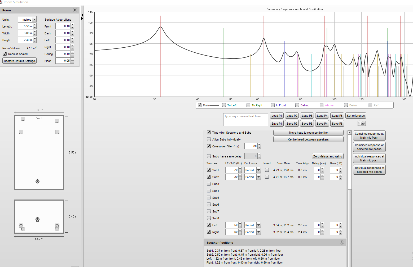Collapse the Speaker Positions panel chevron
This screenshot has width=413, height=267.
tap(342, 242)
